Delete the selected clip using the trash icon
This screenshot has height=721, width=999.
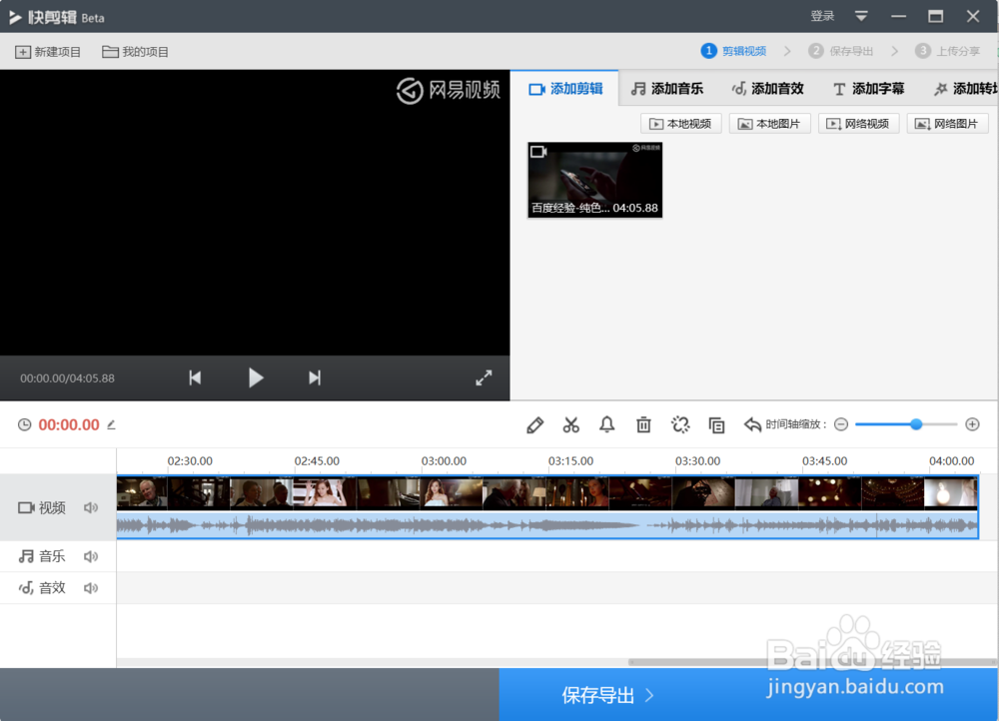coord(643,424)
